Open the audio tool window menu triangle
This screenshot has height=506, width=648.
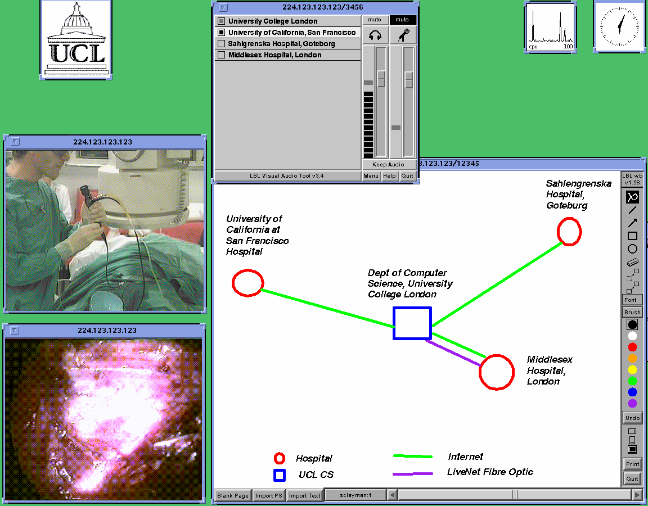(x=223, y=7)
